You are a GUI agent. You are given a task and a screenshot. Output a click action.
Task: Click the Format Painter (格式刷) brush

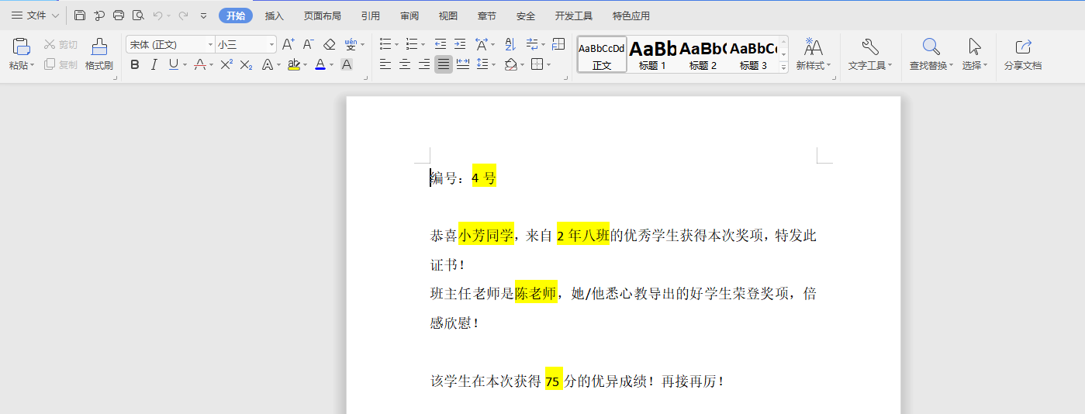click(99, 53)
